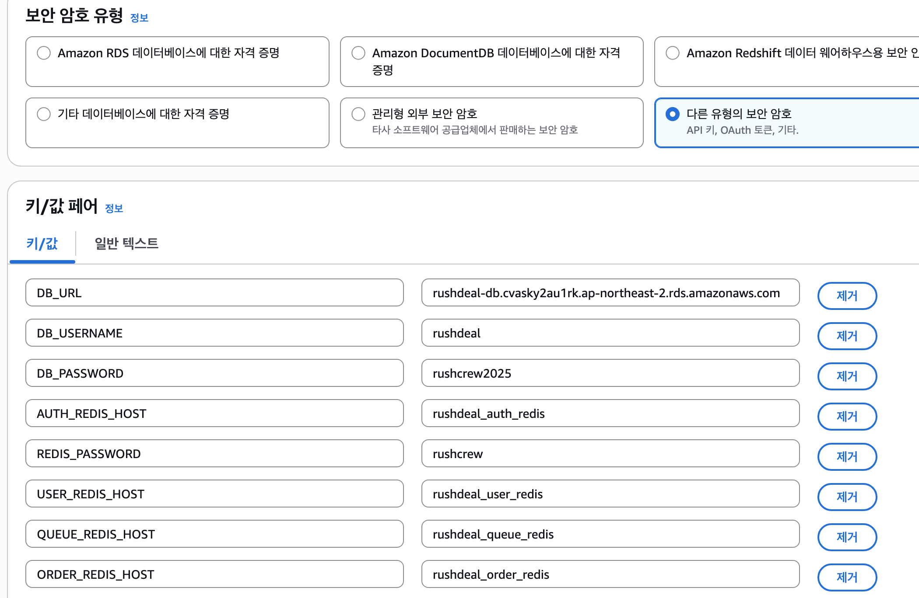
Task: Select Amazon RDS database credentials radio option
Action: pos(44,53)
